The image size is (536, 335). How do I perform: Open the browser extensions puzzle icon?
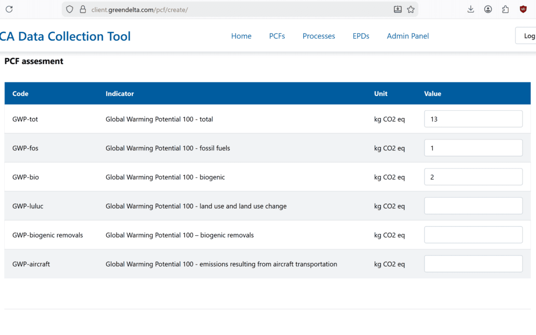point(506,9)
